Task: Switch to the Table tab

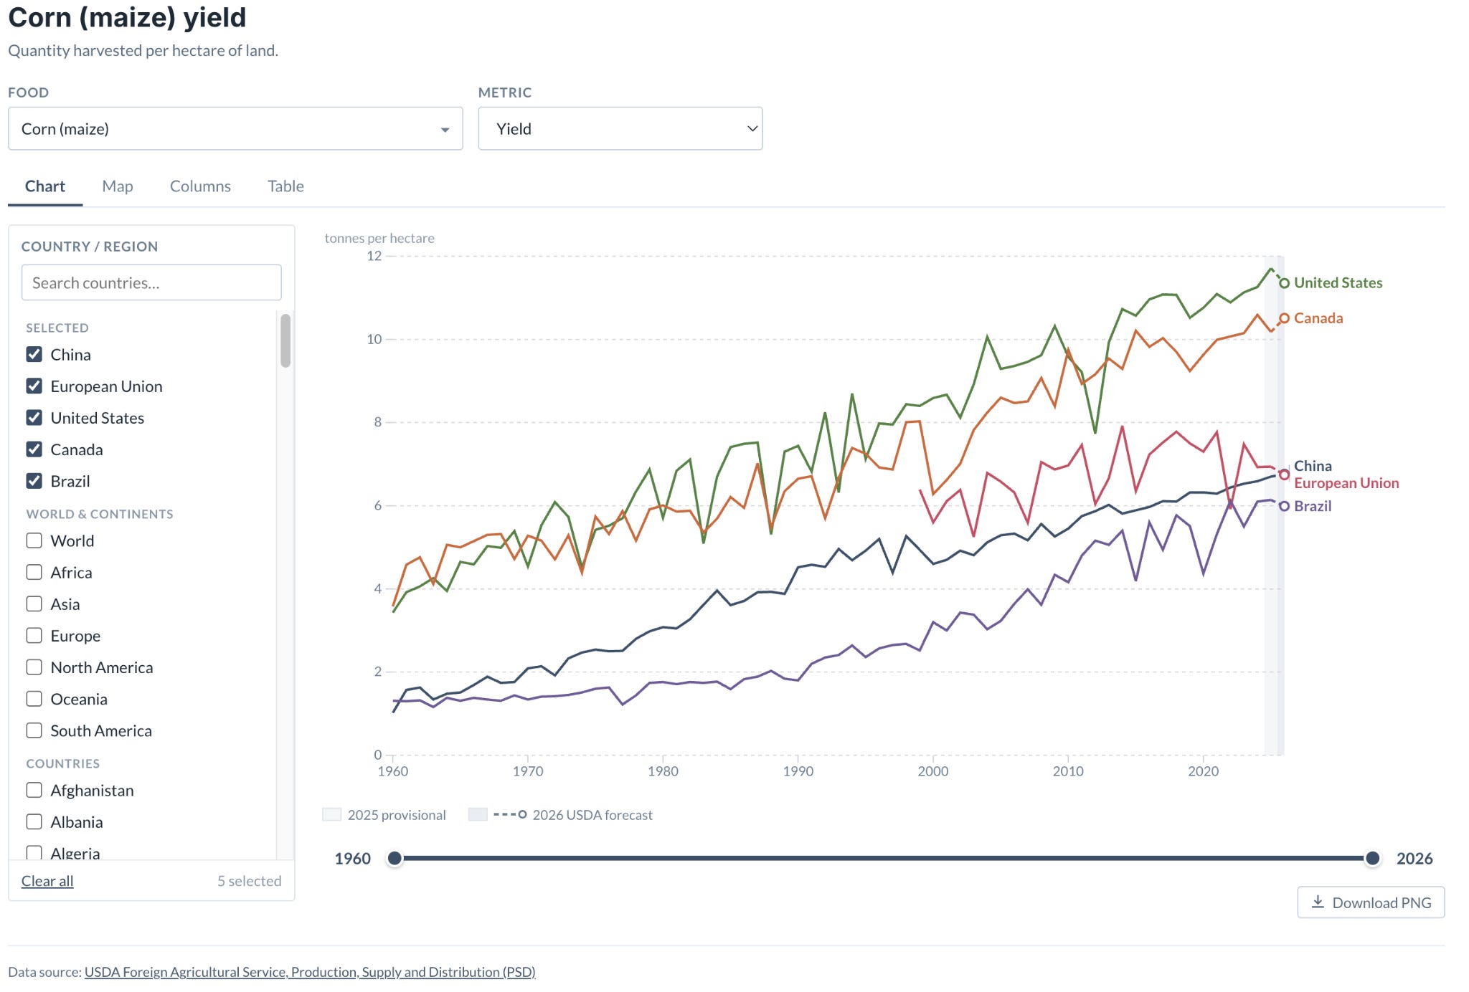Action: (x=285, y=186)
